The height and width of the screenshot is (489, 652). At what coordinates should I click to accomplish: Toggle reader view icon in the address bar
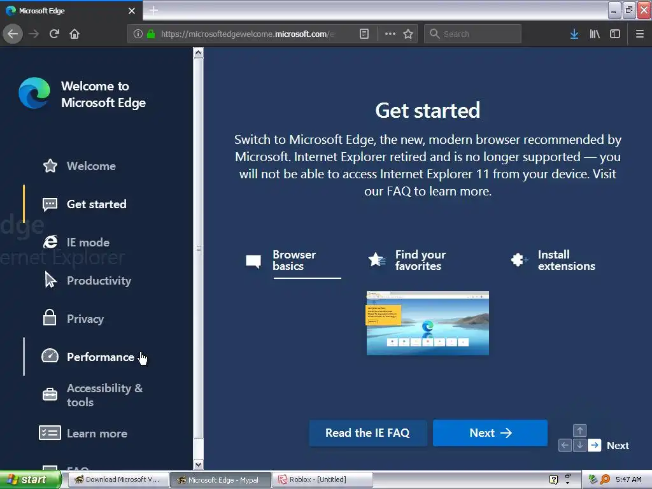(x=364, y=34)
